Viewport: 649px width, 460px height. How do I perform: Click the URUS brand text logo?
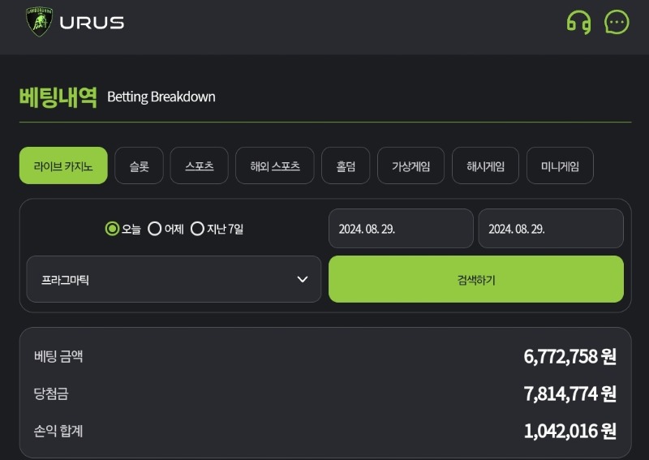92,23
